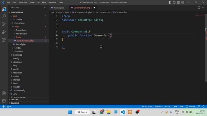Open the Extensions view
Screen dimensions: 207x116
(x=4, y=40)
